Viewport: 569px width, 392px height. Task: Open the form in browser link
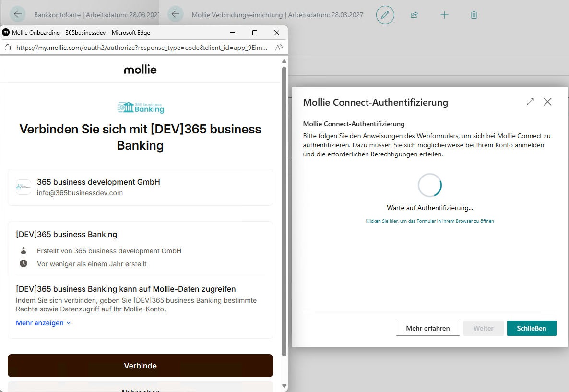(x=429, y=221)
